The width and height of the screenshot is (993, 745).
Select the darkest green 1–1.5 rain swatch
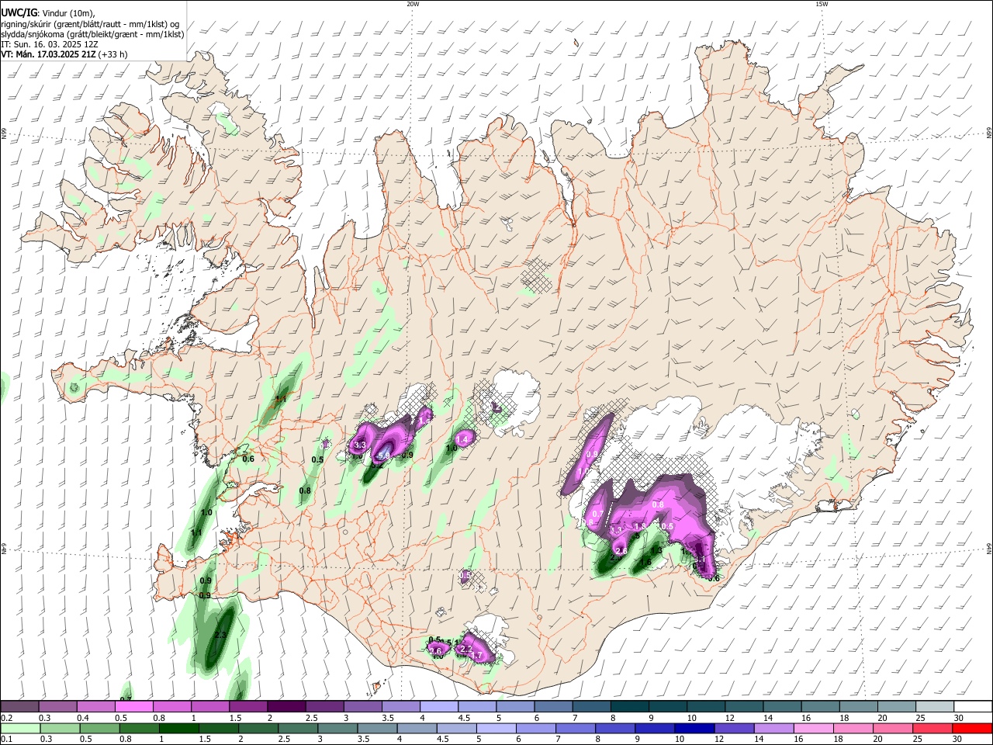pyautogui.click(x=178, y=728)
